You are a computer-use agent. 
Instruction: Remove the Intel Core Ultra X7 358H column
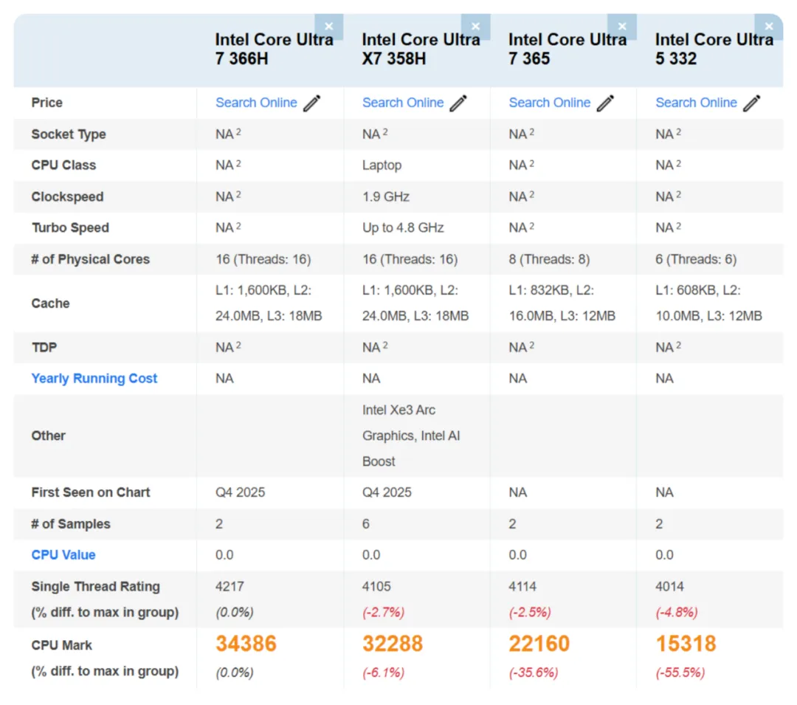pyautogui.click(x=476, y=26)
